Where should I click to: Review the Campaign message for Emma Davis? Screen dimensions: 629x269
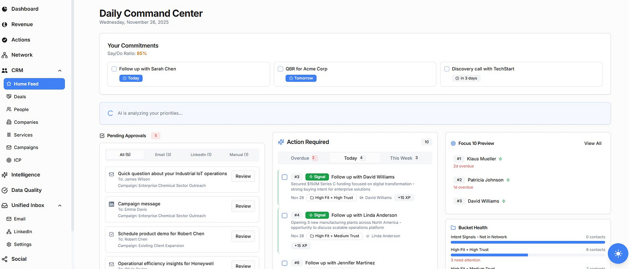tap(243, 206)
